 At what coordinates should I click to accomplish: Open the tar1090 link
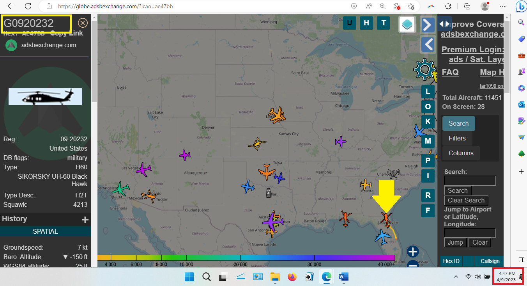[492, 86]
